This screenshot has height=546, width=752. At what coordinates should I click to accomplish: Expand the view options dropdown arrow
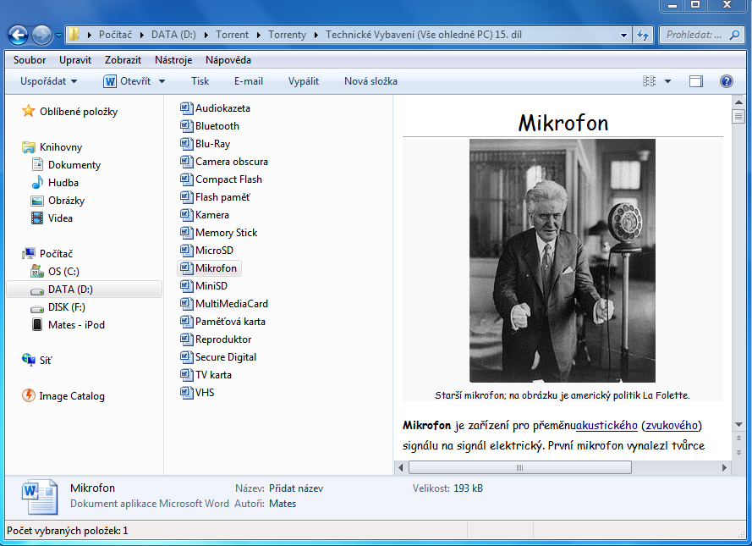667,82
